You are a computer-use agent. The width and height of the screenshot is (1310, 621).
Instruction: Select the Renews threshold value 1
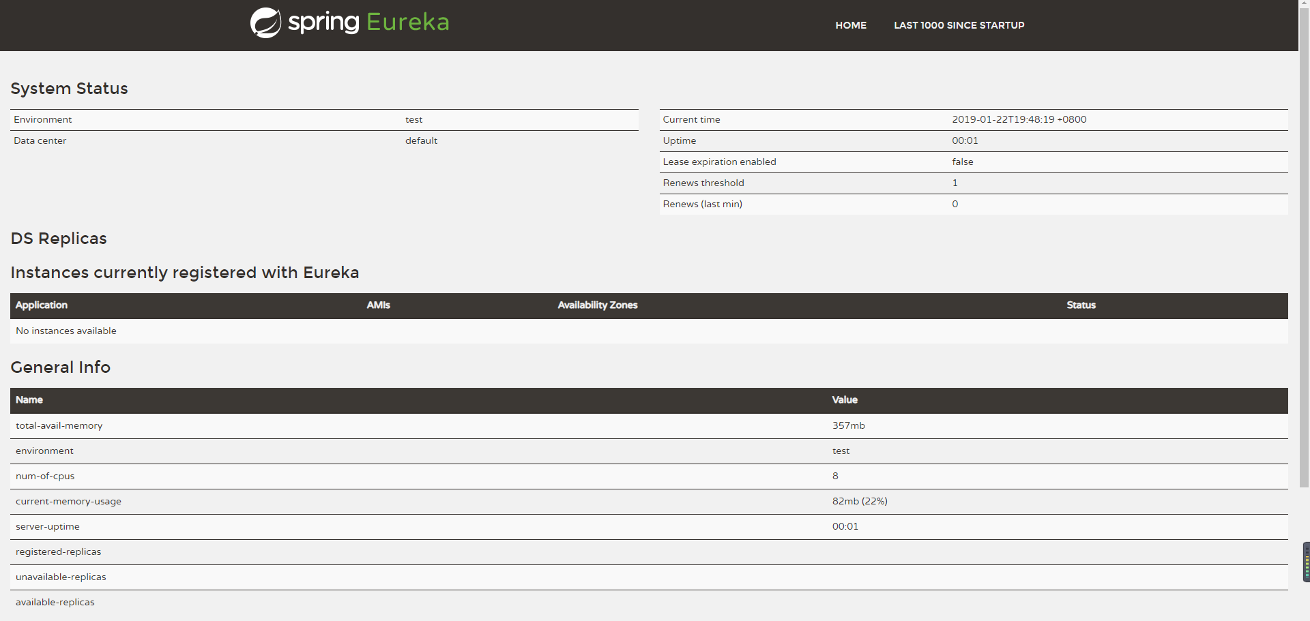[x=955, y=183]
